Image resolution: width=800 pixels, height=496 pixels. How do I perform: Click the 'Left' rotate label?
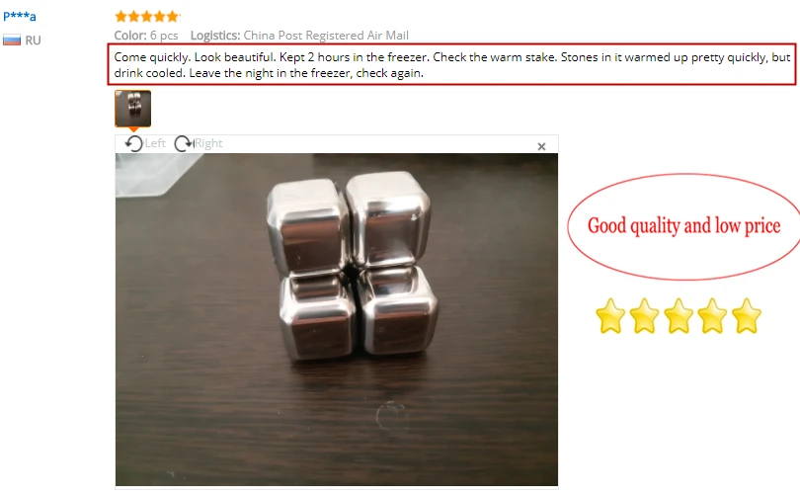[x=155, y=143]
